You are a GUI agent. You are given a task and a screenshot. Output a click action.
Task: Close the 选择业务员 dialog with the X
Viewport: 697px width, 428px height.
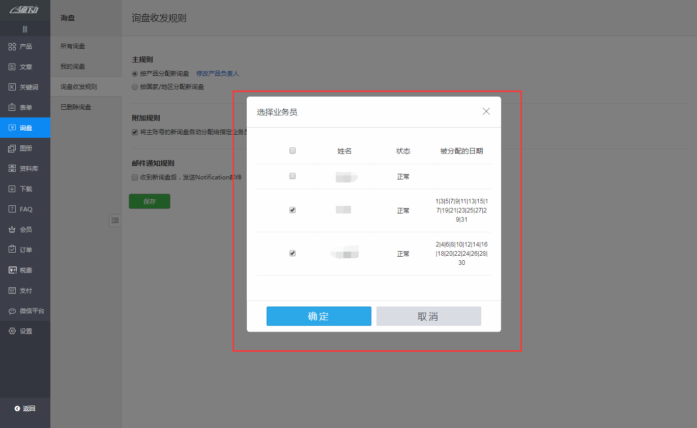486,111
